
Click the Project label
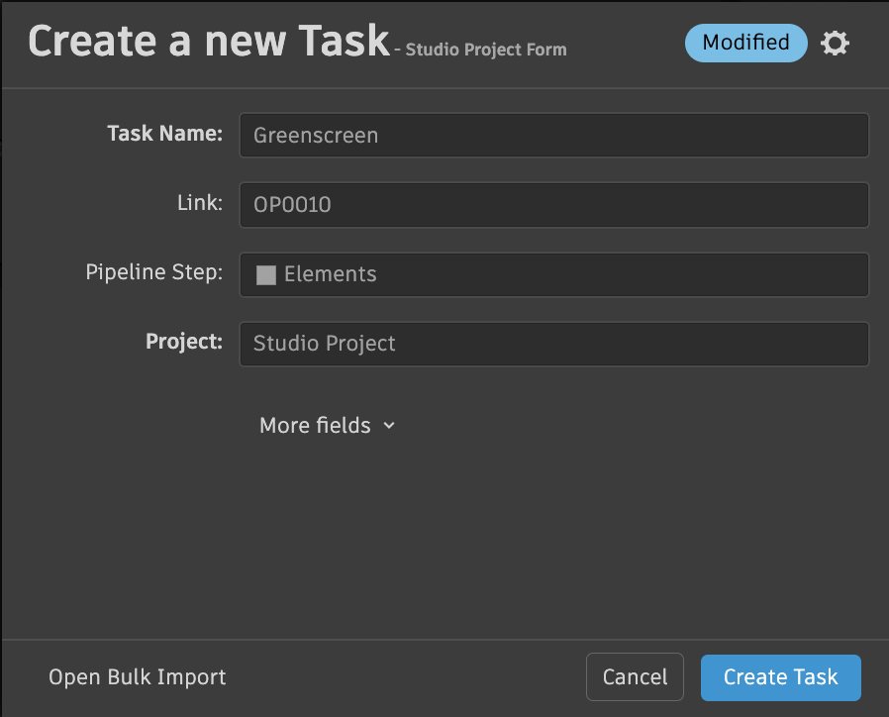pos(184,342)
